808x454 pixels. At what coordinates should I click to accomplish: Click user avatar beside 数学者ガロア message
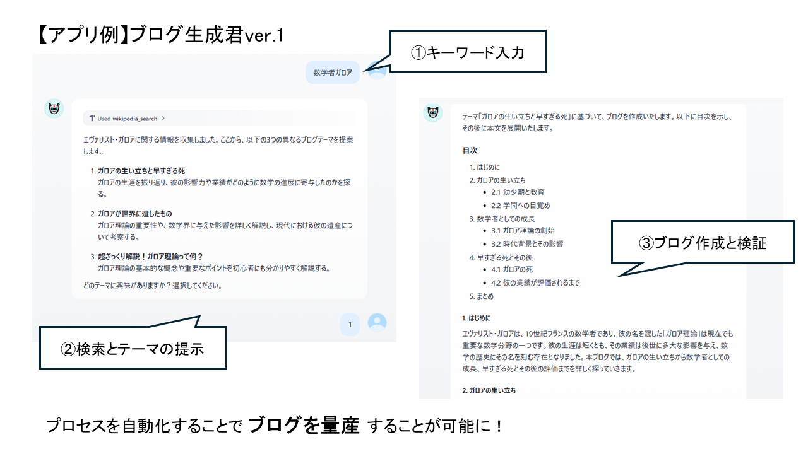tap(377, 71)
